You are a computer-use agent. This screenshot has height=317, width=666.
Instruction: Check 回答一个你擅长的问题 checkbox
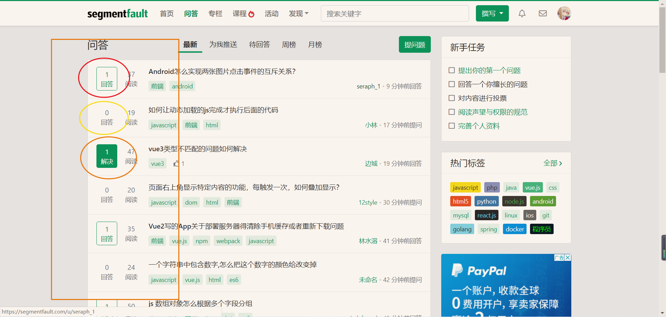tap(452, 84)
